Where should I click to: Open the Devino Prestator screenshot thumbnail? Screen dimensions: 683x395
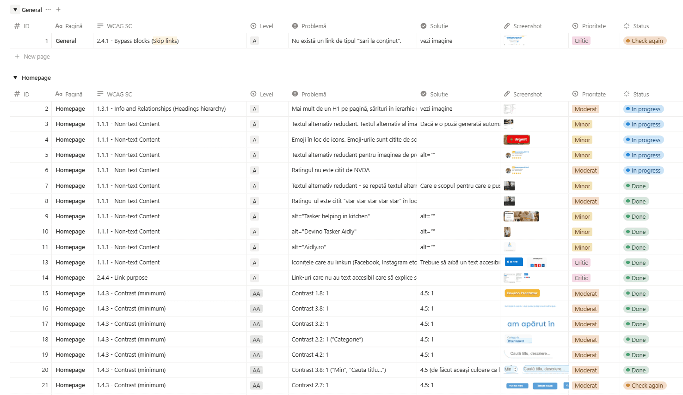pyautogui.click(x=522, y=293)
